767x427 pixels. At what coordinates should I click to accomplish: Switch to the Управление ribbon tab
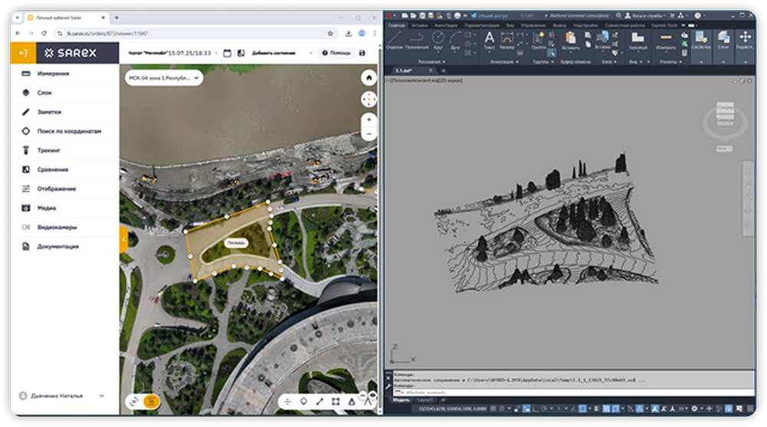click(533, 25)
